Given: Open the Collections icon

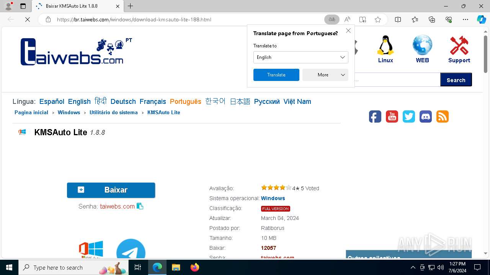Looking at the screenshot, I should [x=432, y=19].
